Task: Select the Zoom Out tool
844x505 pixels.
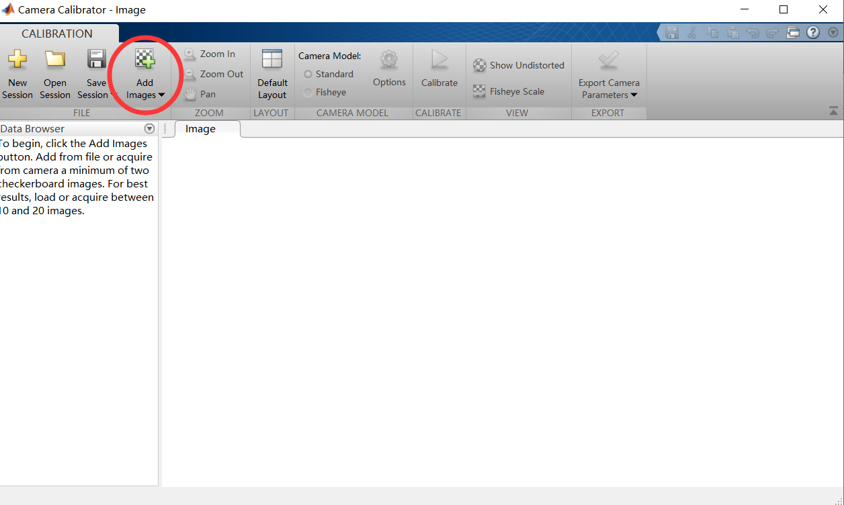Action: tap(213, 74)
